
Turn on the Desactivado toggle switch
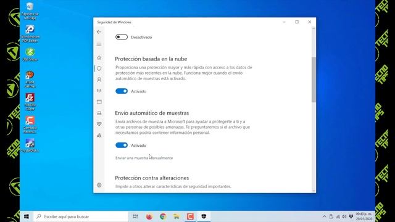point(122,37)
